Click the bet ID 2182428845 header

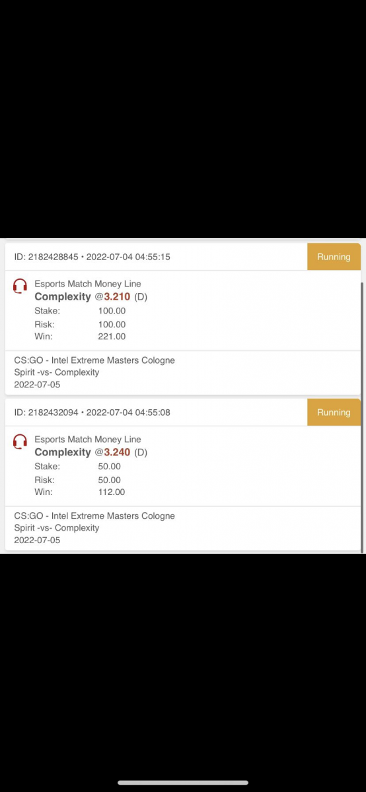pyautogui.click(x=92, y=257)
